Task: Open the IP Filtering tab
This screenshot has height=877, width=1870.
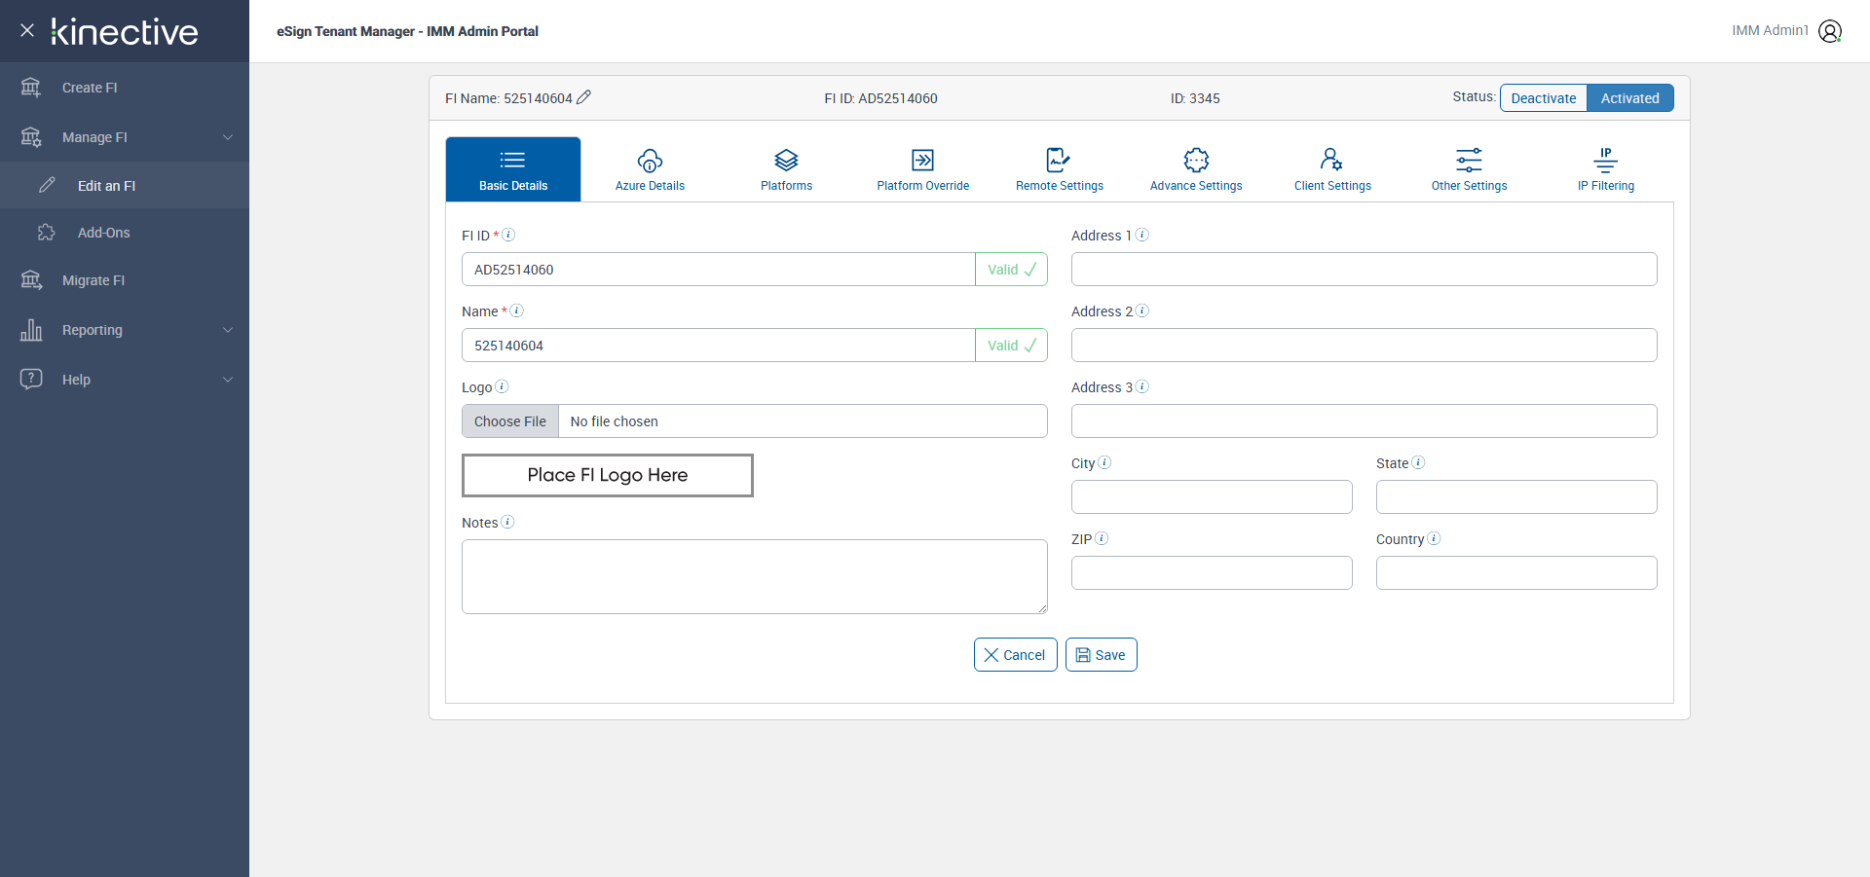Action: [1605, 169]
